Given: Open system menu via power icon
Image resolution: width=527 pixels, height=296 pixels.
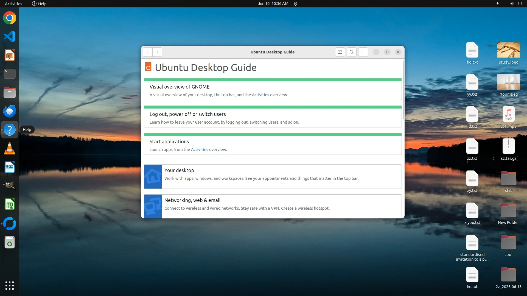Looking at the screenshot, I should (x=520, y=4).
